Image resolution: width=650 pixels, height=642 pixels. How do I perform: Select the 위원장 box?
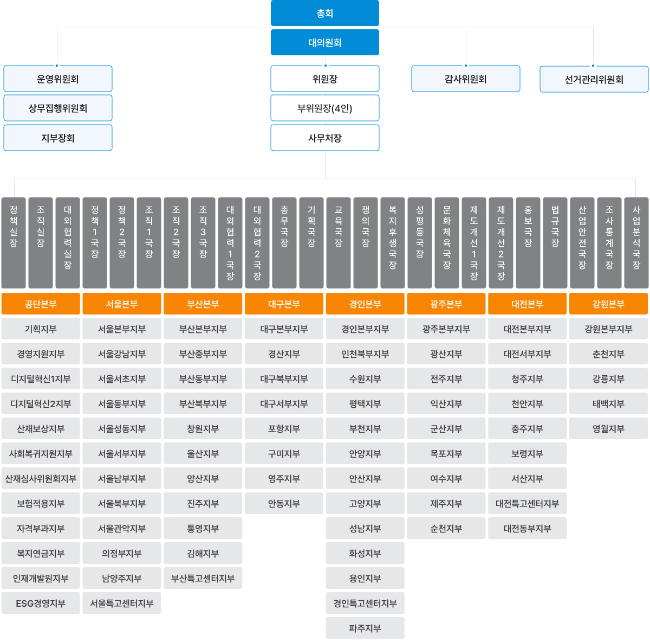tap(325, 79)
